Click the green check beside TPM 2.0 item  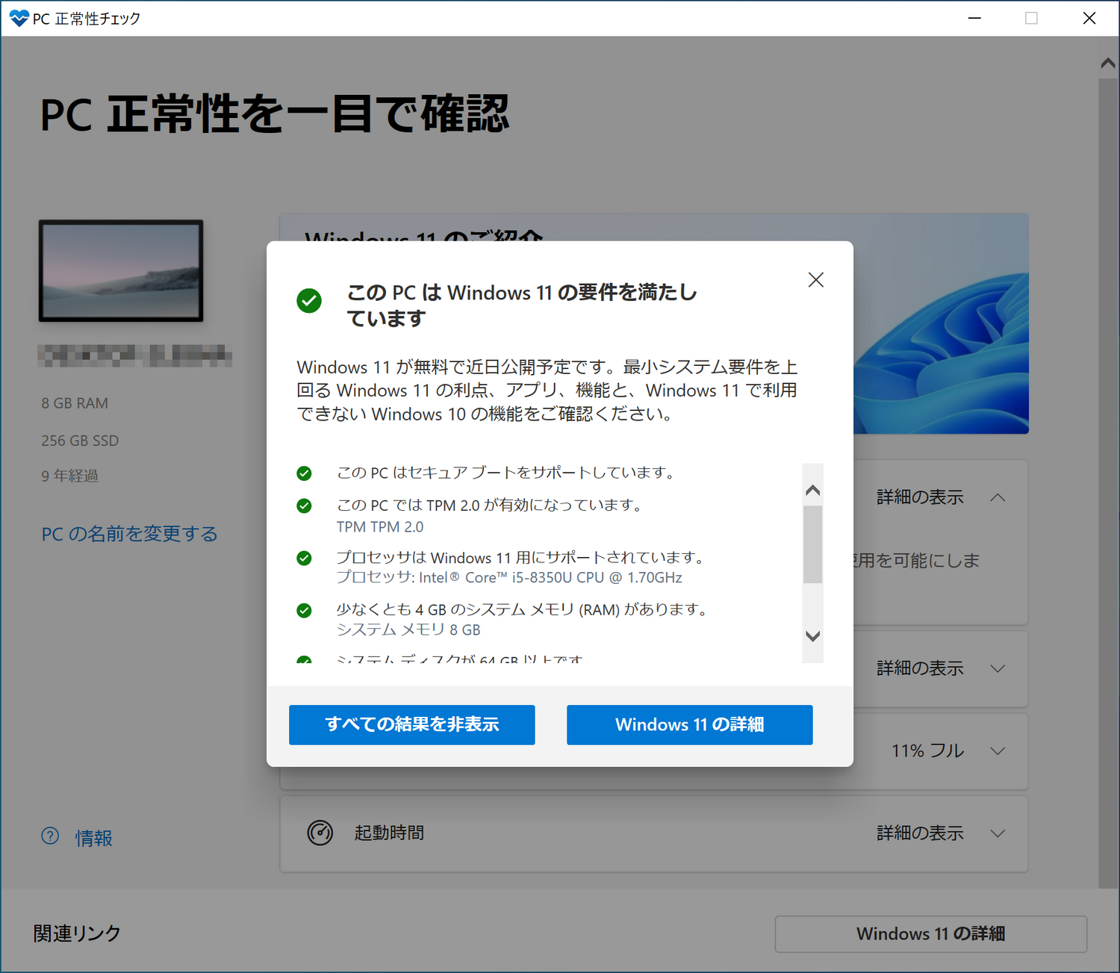tap(304, 506)
